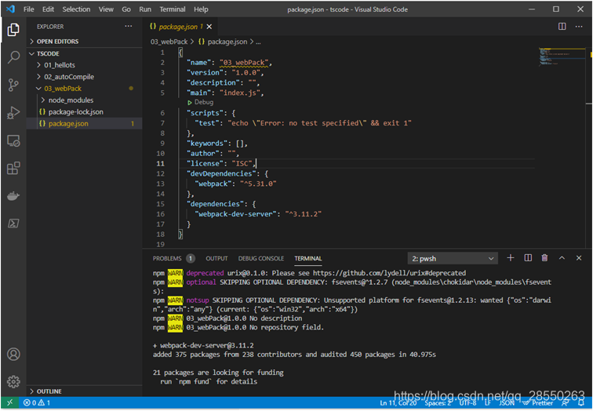Switch to the PROBLEMS panel tab
The width and height of the screenshot is (593, 411).
pos(167,258)
